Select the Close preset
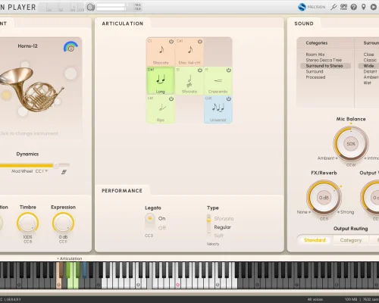Image resolution: width=379 pixels, height=303 pixels. coord(368,55)
